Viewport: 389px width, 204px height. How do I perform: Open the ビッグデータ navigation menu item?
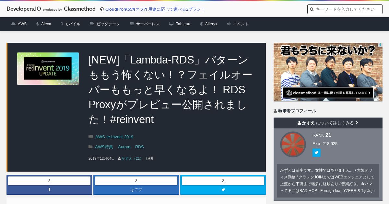[x=105, y=24]
